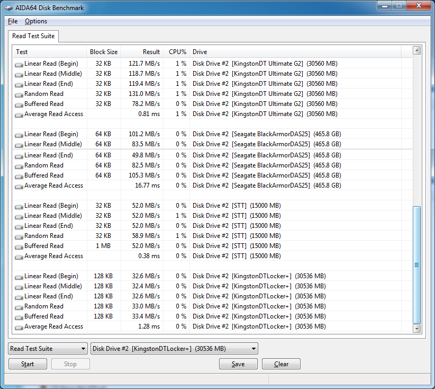Select 64 KB block size in Buffered Read row

103,175
